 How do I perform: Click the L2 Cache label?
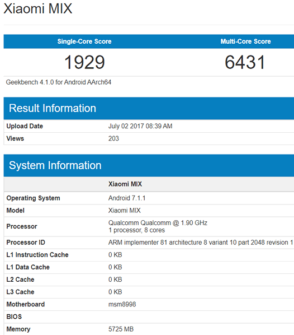20,280
